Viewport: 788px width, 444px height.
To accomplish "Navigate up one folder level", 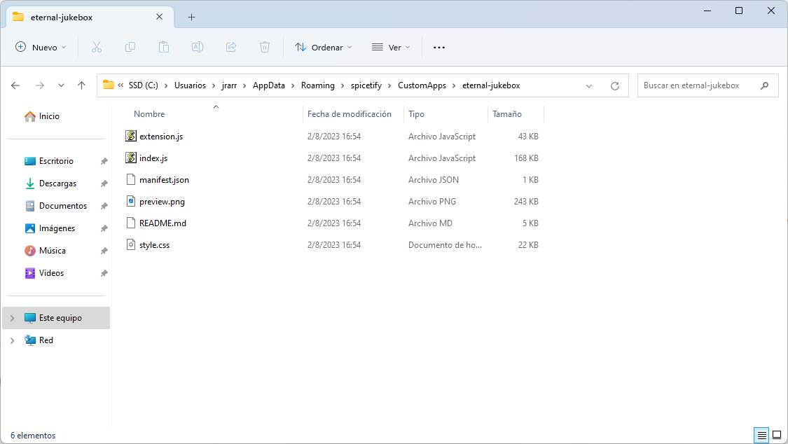I will 81,85.
